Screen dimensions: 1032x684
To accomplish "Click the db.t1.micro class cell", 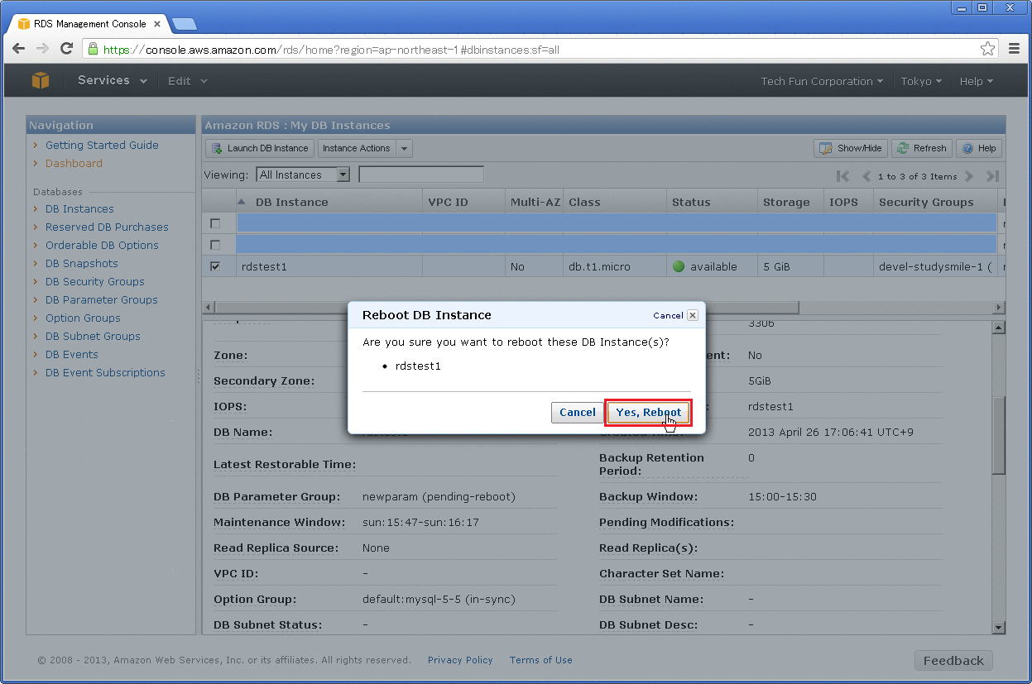I will coord(600,267).
